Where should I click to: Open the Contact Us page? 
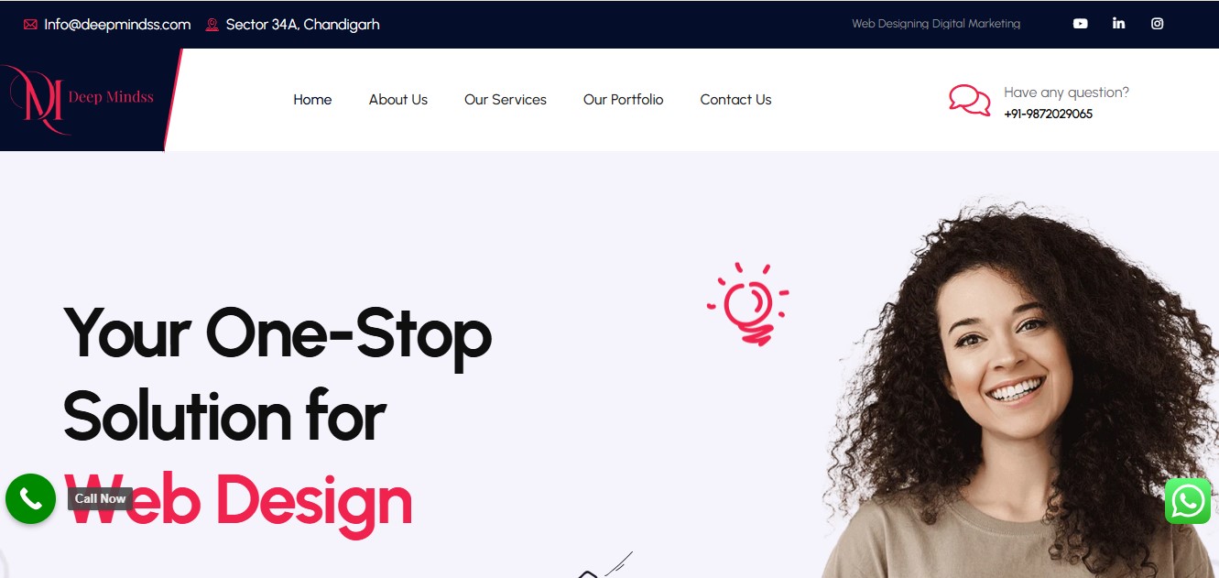coord(736,100)
